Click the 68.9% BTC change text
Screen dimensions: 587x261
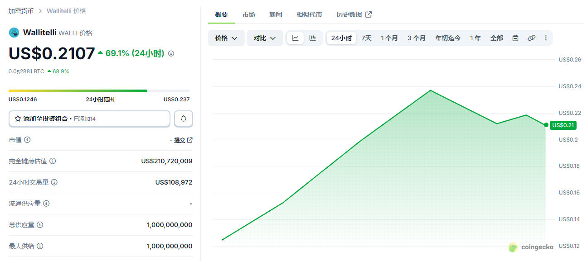[61, 71]
